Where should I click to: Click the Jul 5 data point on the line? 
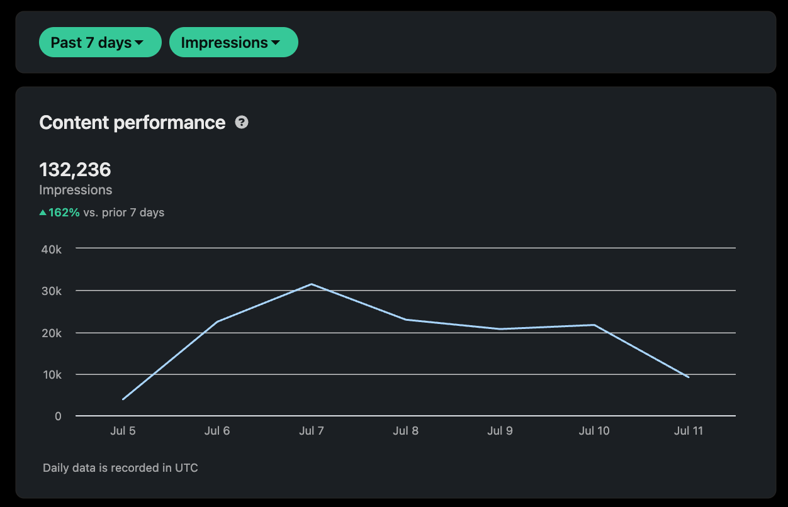[123, 398]
